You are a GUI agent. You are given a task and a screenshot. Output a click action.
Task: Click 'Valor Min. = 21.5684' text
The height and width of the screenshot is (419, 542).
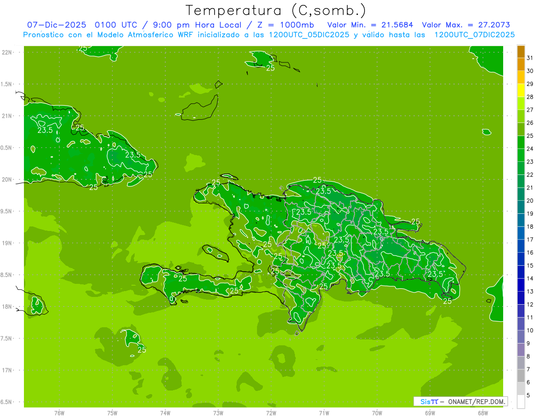coord(370,25)
